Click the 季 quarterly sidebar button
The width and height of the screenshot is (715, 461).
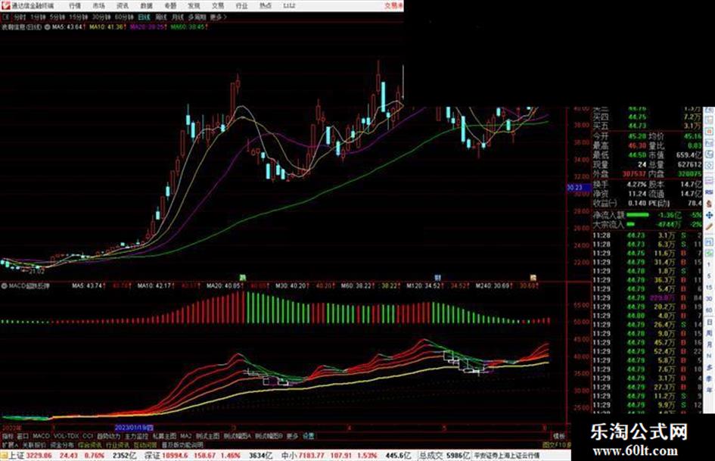click(x=709, y=378)
